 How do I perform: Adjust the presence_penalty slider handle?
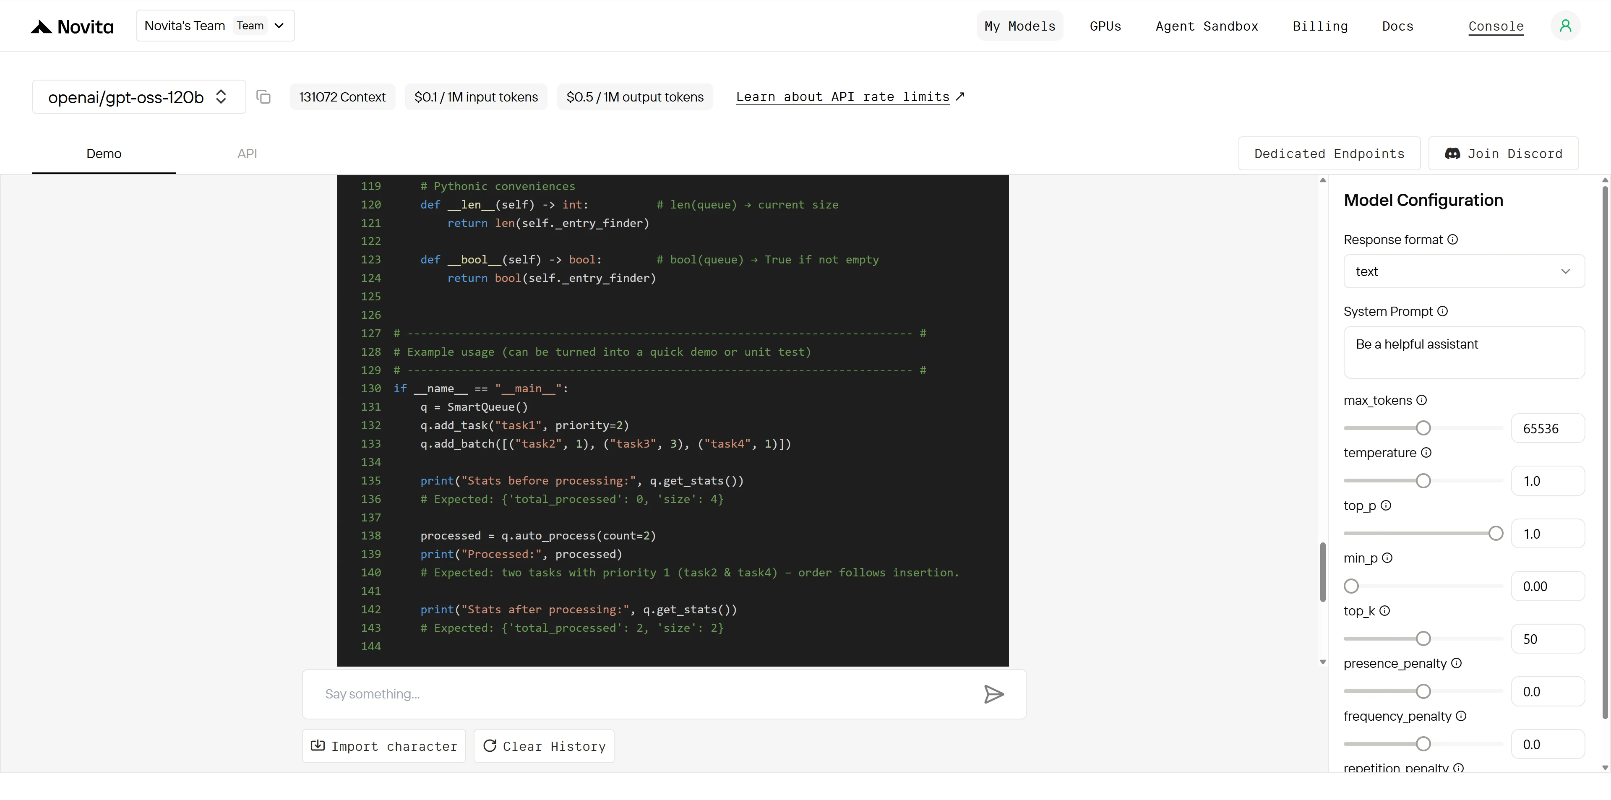pos(1423,692)
